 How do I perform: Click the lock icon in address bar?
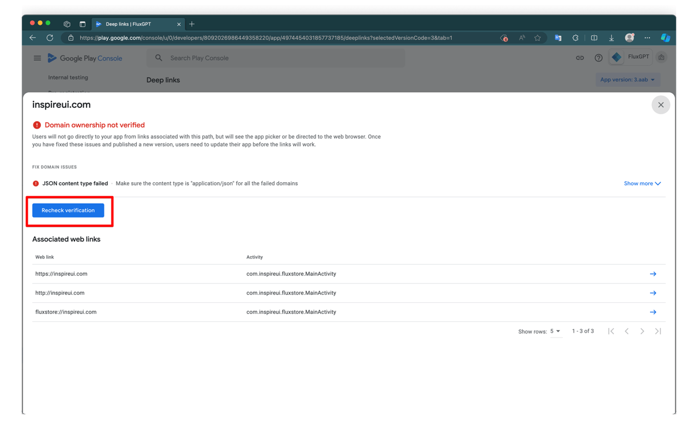click(x=71, y=38)
